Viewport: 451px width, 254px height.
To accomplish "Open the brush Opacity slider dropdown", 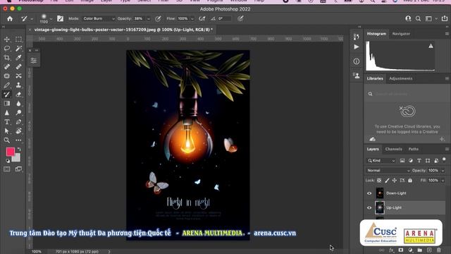I will 149,19.
